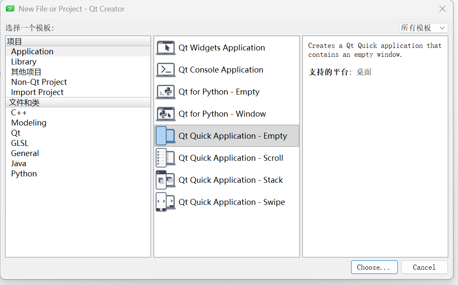The width and height of the screenshot is (458, 285).
Task: Select the C++ files category
Action: click(x=78, y=113)
